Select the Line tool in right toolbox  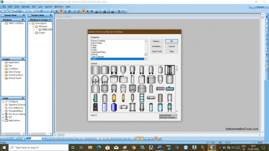[266, 35]
